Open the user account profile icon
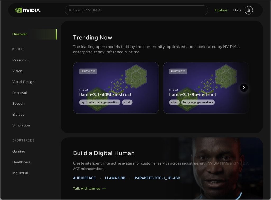Screen dimensions: 271x200 pyautogui.click(x=249, y=10)
